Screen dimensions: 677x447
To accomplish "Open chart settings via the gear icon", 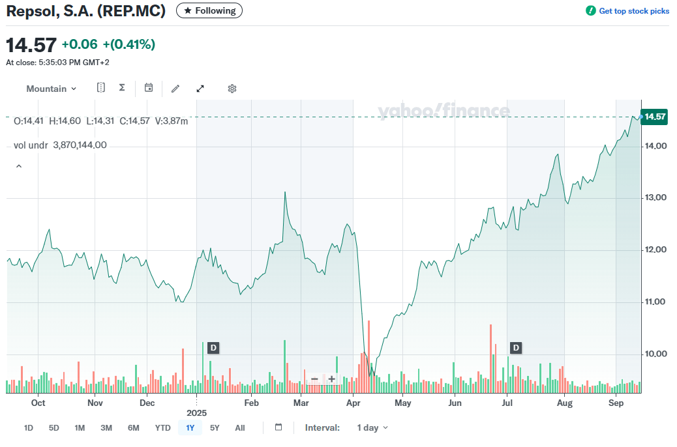I will [x=232, y=88].
